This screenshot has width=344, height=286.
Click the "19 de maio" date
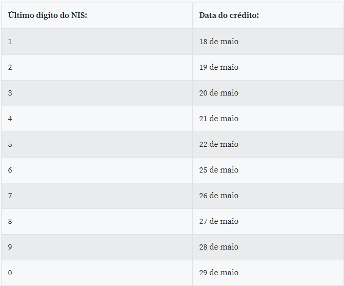[218, 67]
